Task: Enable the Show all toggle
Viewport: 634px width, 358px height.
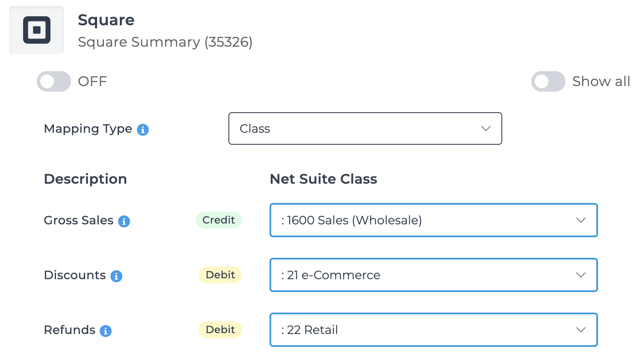Action: [548, 81]
